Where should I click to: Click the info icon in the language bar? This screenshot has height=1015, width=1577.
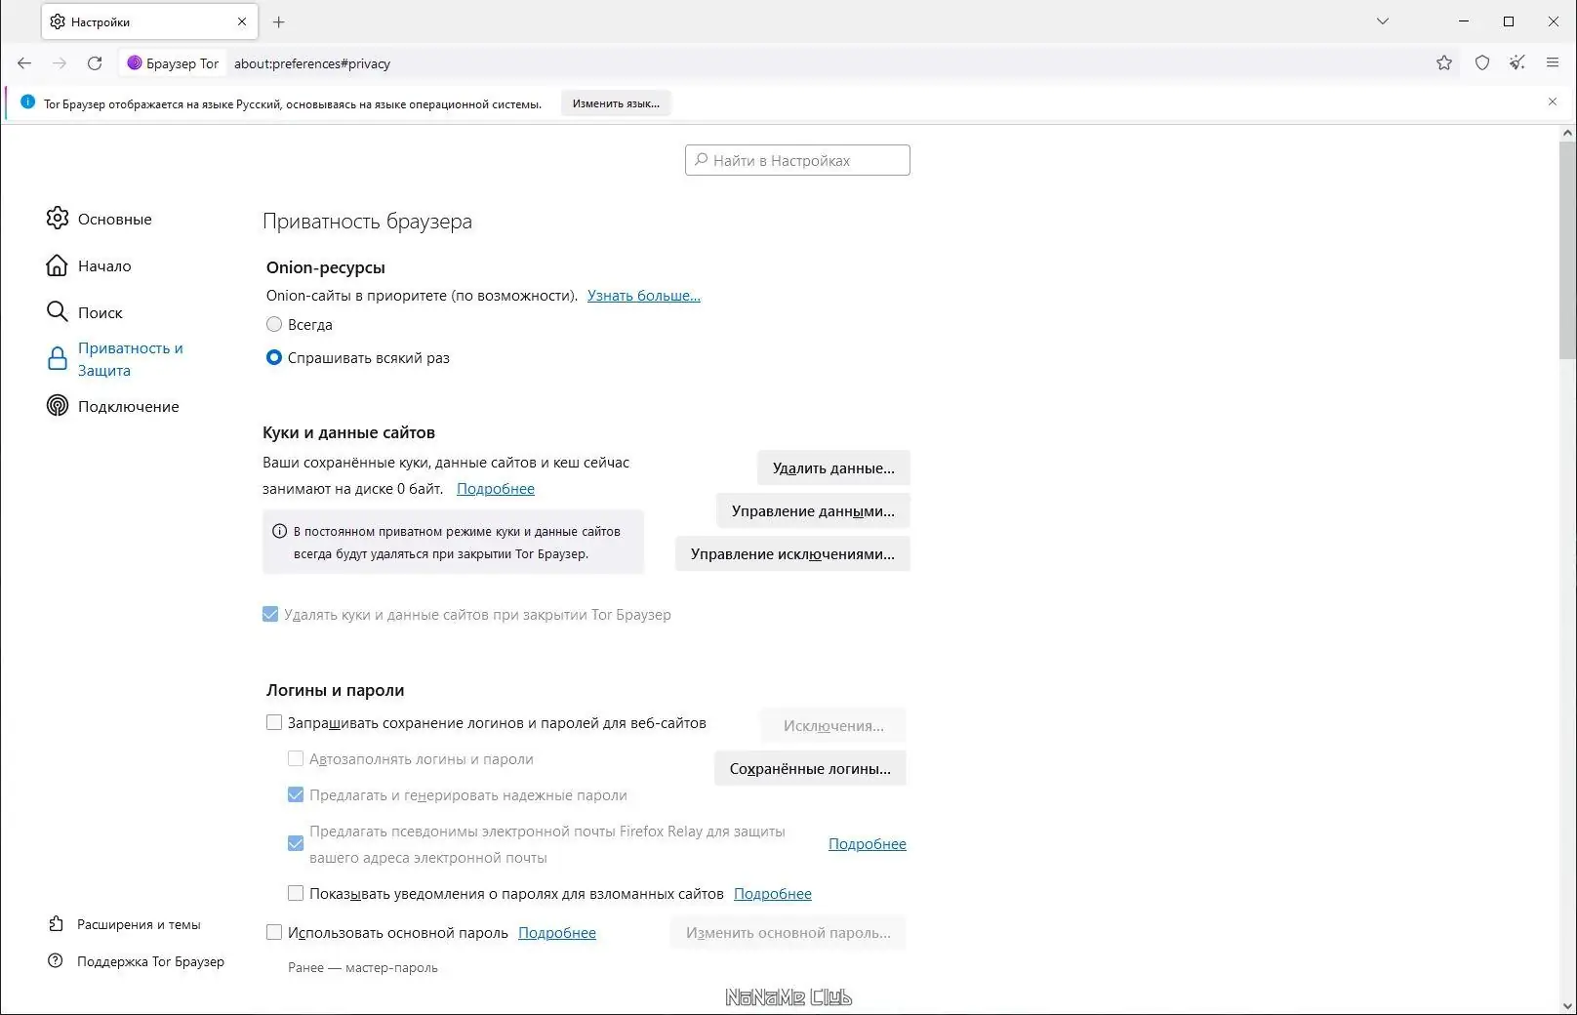coord(27,102)
